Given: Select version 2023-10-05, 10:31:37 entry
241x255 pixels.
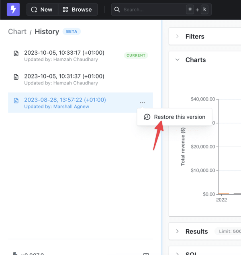Looking at the screenshot, I should coord(80,79).
